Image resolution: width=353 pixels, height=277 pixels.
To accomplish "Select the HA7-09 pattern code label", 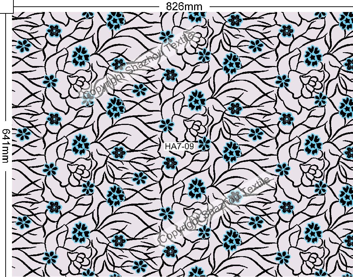I will pos(179,146).
